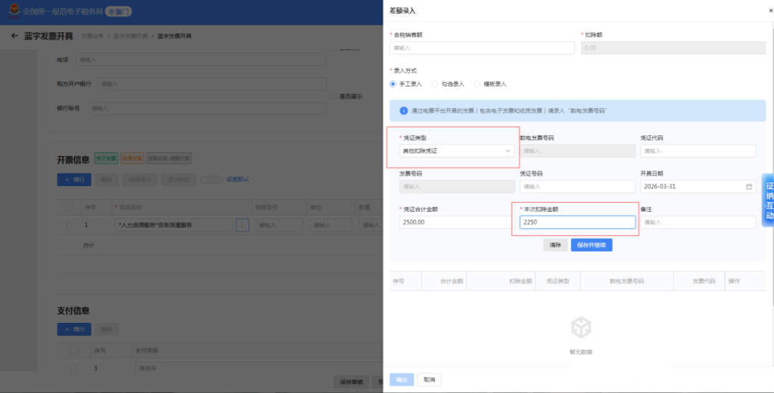The height and width of the screenshot is (393, 774).
Task: Click the 本次扣除金额 field showing 2250
Action: pos(578,223)
